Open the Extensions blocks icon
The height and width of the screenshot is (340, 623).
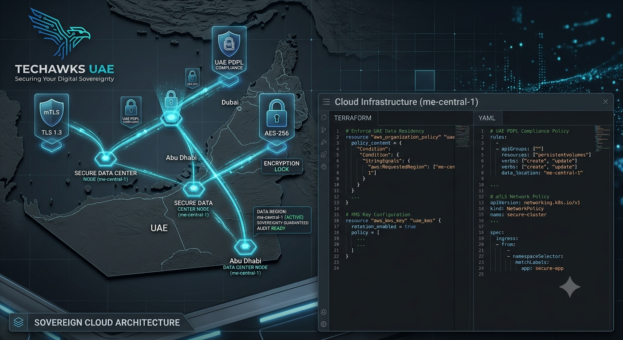click(324, 155)
